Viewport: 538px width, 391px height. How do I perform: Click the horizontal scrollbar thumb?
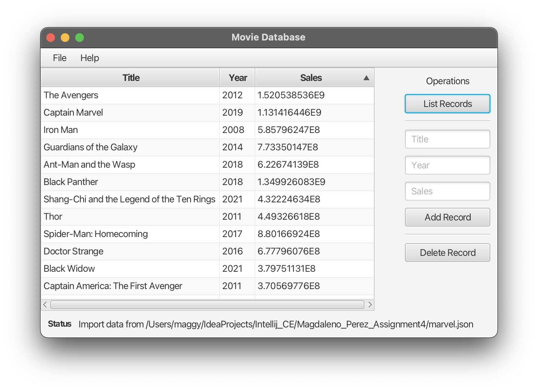click(207, 305)
